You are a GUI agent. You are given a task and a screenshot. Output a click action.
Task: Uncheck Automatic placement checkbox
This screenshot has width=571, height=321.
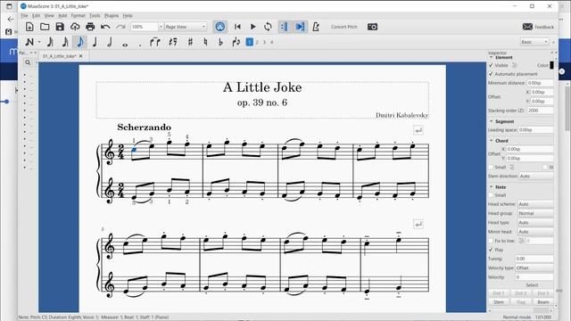[x=491, y=74]
